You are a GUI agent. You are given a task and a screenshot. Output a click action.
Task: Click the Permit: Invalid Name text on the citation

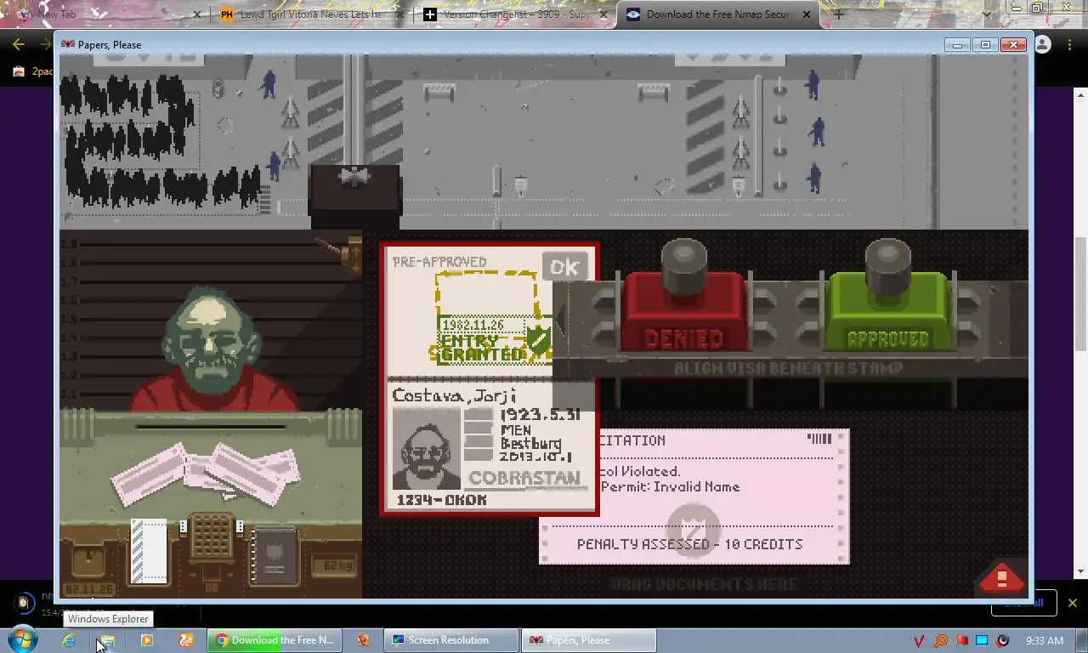[x=670, y=487]
